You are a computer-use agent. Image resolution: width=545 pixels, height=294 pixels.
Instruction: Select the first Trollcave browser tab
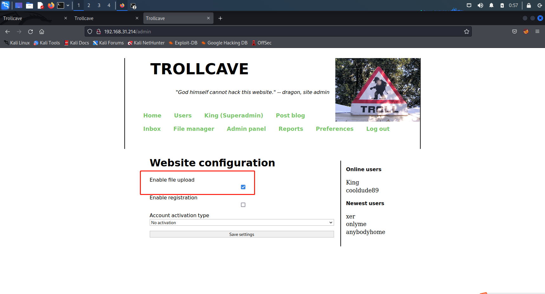point(35,18)
